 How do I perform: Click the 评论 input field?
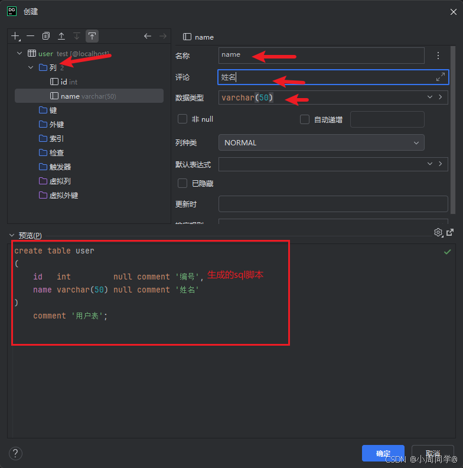click(333, 77)
